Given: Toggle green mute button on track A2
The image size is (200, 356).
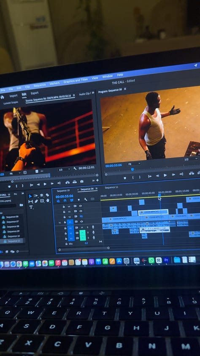Looking at the screenshot, I should click(x=83, y=233).
